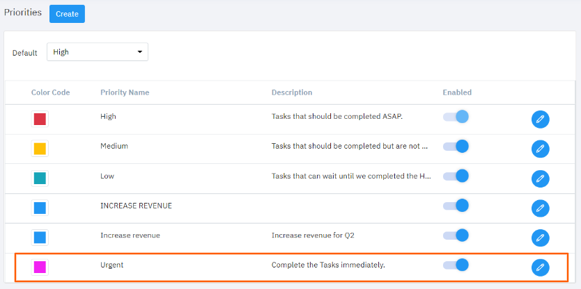Screen dimensions: 581x289
Task: Click the Description column header
Action: point(292,92)
